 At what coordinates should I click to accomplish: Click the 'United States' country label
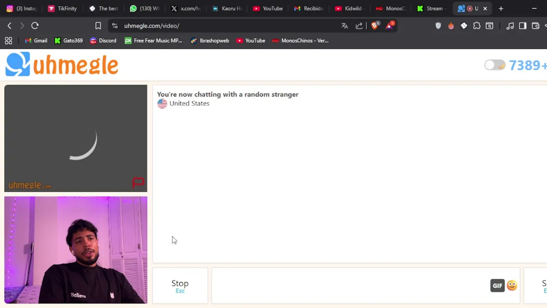(189, 104)
